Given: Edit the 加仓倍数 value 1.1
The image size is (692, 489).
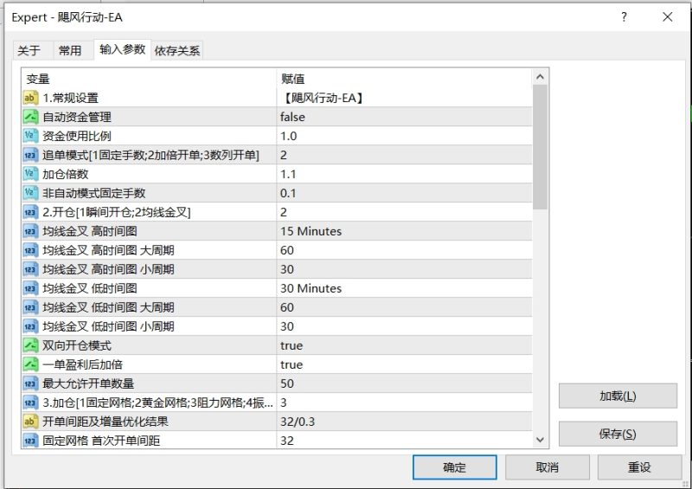Looking at the screenshot, I should pyautogui.click(x=404, y=174).
